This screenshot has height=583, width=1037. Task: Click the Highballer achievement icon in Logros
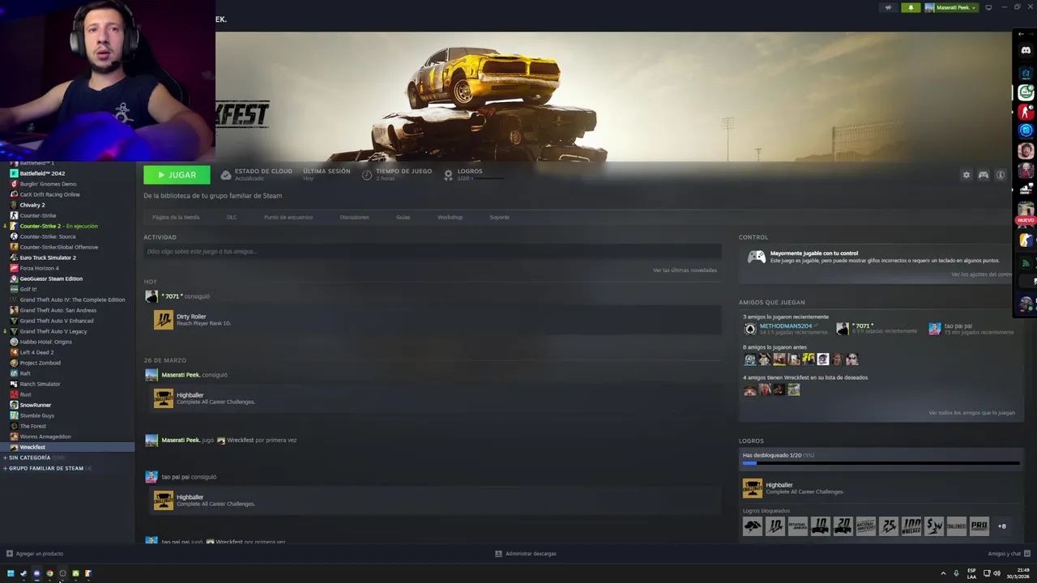(753, 487)
